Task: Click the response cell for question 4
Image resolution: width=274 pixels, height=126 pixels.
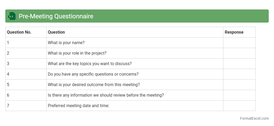Action: (x=239, y=74)
